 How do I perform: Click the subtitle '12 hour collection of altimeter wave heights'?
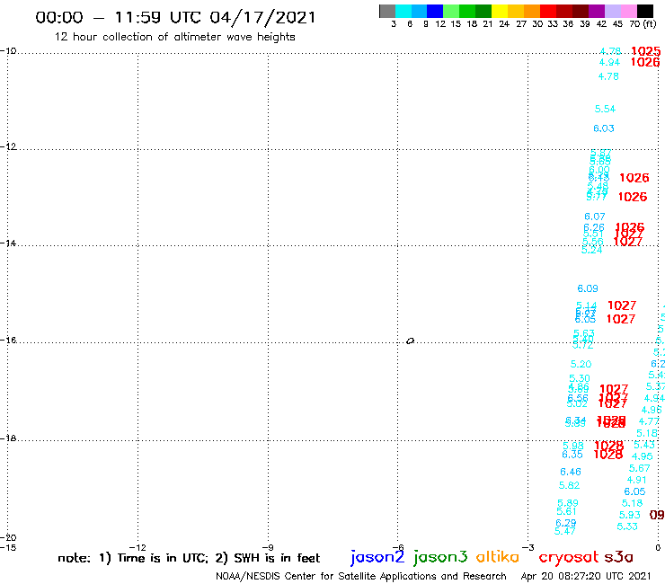click(x=174, y=37)
